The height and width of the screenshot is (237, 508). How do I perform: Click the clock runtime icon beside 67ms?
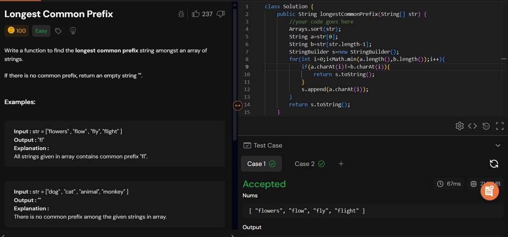(x=440, y=184)
